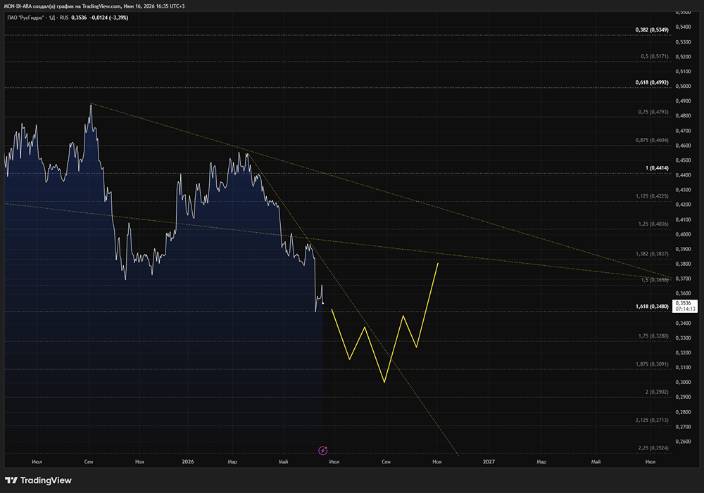Click the 0,3700 price axis tick
Viewport: 704px width, 493px height.
click(683, 278)
